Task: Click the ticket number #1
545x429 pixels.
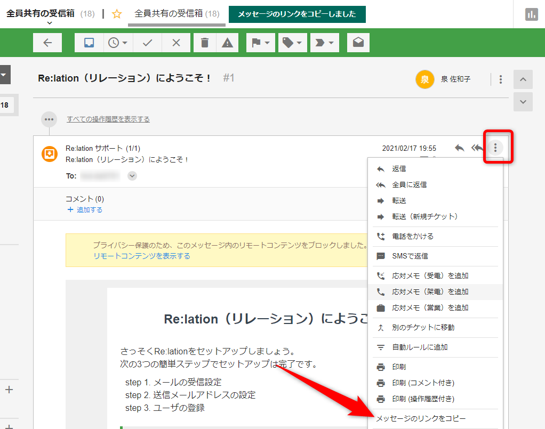Action: point(229,78)
